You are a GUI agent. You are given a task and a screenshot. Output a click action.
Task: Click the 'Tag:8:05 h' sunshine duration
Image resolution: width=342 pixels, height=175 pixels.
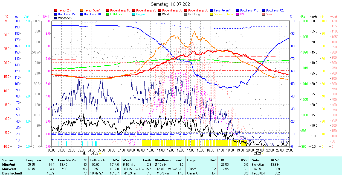(x=259, y=173)
